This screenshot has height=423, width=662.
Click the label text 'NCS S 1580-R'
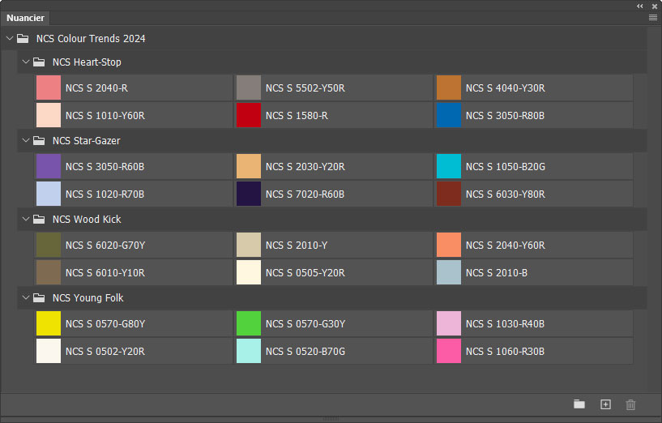point(297,115)
